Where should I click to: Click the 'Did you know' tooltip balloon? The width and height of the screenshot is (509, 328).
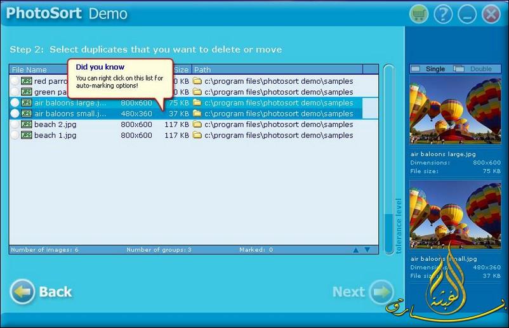pyautogui.click(x=120, y=79)
